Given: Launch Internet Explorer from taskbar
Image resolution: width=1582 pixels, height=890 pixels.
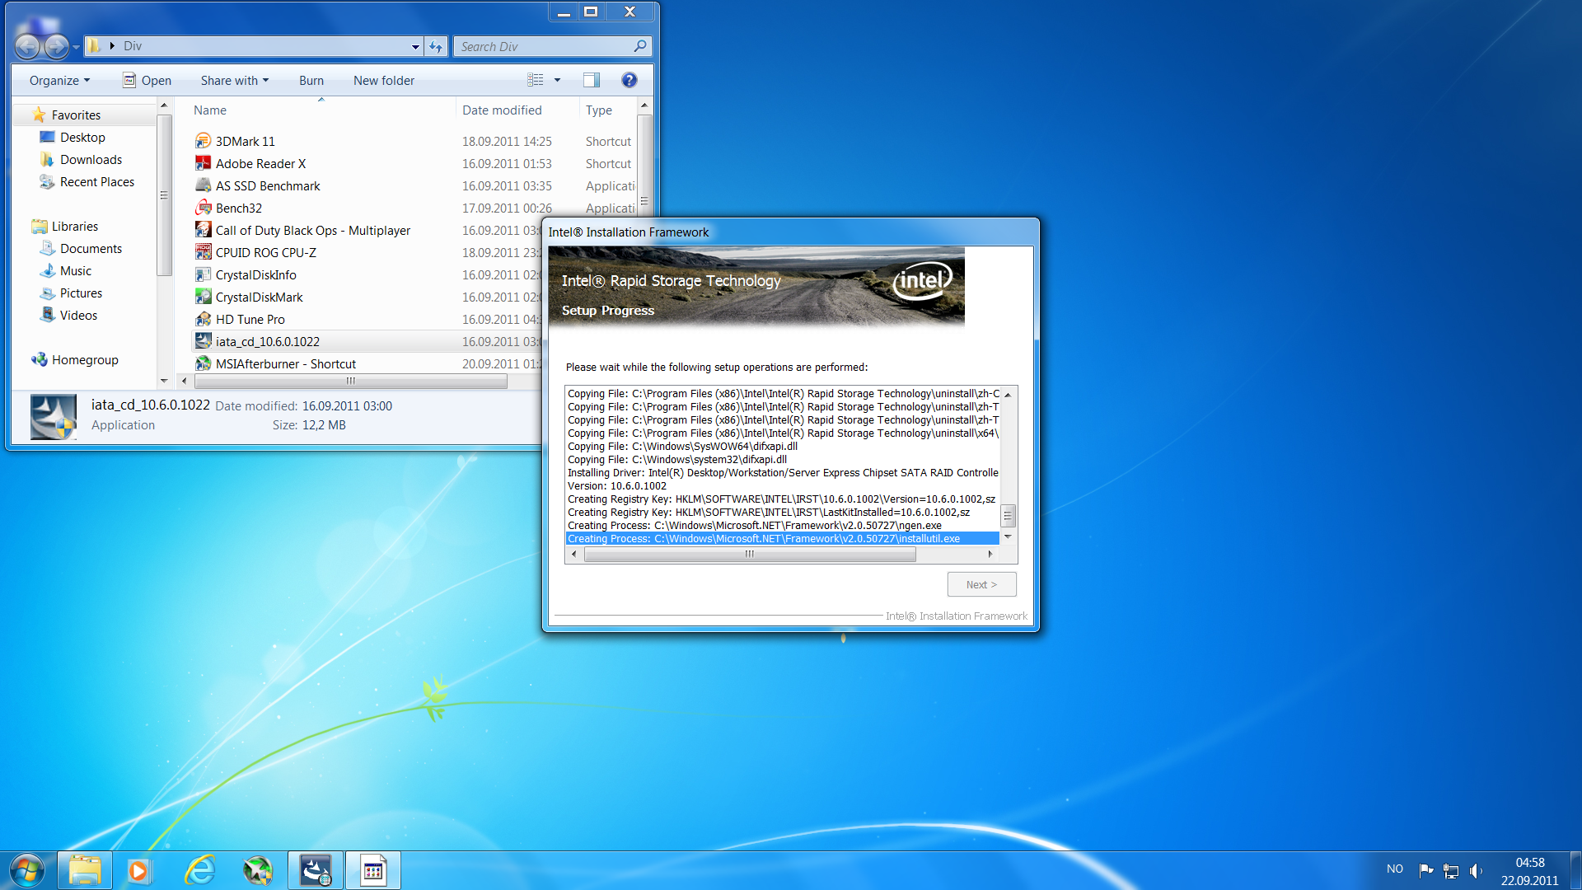Looking at the screenshot, I should (x=200, y=870).
